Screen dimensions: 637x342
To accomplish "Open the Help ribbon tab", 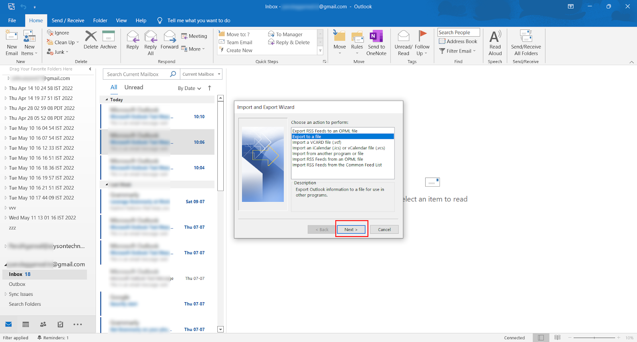I will tap(141, 20).
